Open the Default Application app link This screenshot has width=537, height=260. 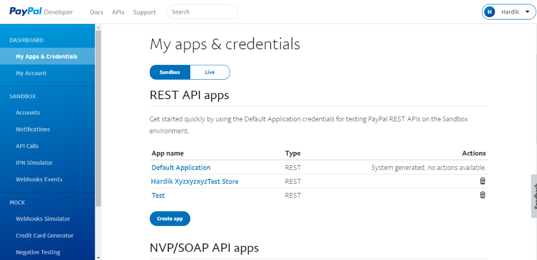[181, 168]
